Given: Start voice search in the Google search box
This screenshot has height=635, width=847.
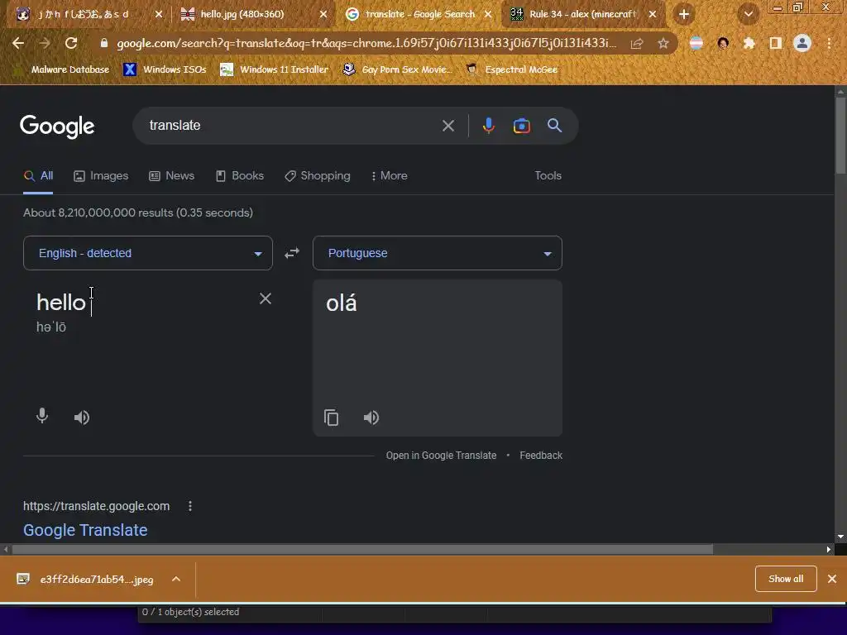Looking at the screenshot, I should point(488,126).
